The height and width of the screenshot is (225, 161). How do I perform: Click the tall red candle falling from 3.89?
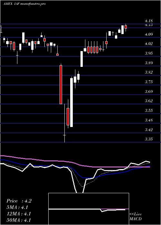click(61, 85)
